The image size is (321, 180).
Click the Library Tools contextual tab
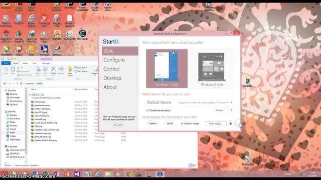coord(46,59)
